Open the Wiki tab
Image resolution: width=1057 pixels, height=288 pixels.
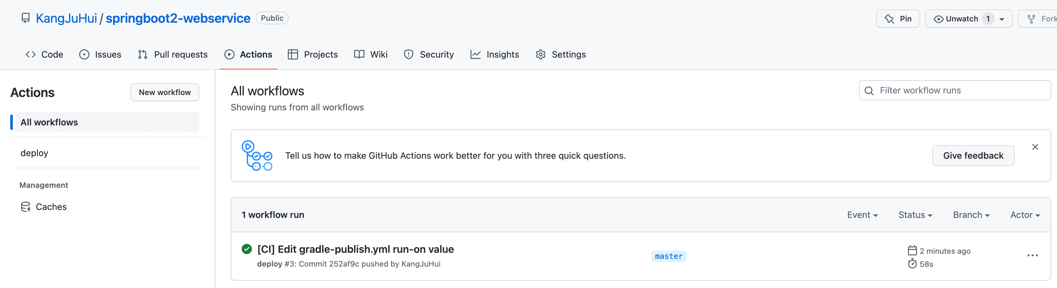(x=370, y=54)
